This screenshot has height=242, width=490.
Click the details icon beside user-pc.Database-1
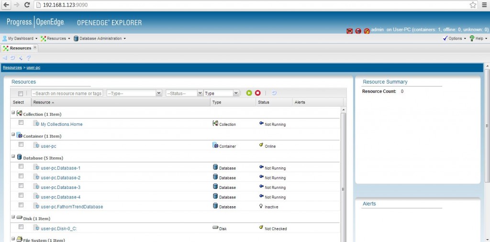pos(36,167)
